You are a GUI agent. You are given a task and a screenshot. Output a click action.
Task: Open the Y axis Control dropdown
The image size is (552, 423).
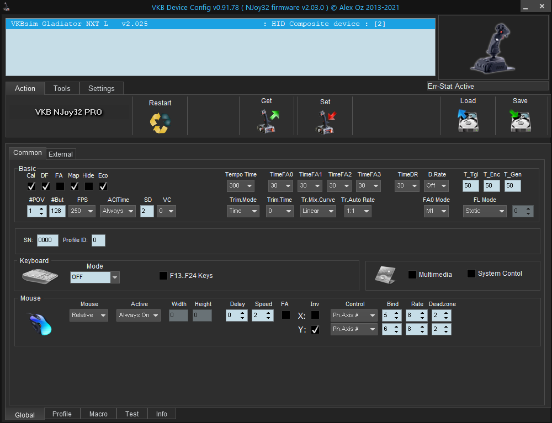pyautogui.click(x=354, y=329)
